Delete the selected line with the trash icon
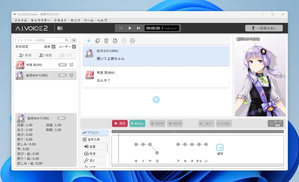 click(x=106, y=41)
